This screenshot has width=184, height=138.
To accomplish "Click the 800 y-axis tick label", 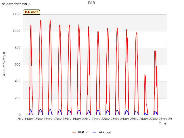I will click(18, 48).
